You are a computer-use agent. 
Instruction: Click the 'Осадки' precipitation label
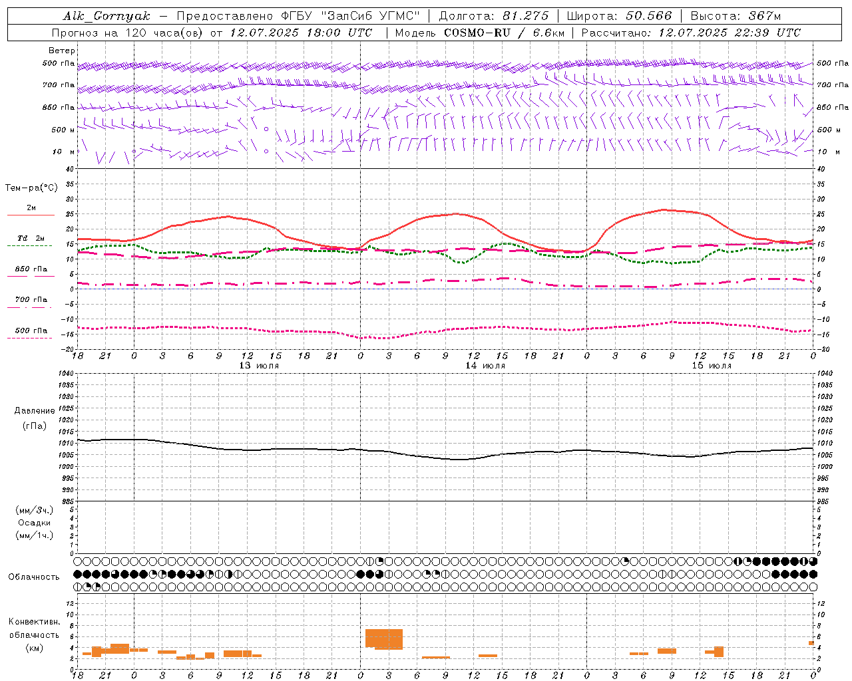34,523
